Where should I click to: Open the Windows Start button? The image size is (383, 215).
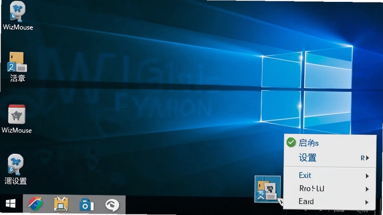11,204
